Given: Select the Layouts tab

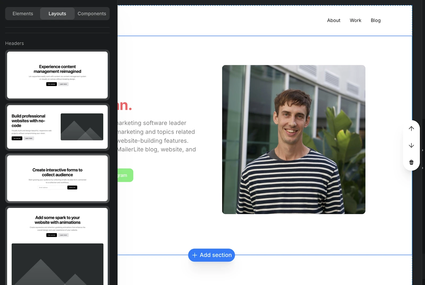Looking at the screenshot, I should [57, 14].
